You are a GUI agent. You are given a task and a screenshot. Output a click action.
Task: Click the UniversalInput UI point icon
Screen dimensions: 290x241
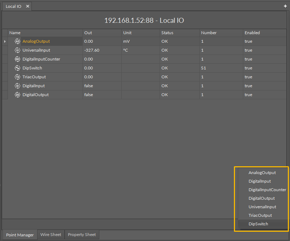(x=17, y=50)
